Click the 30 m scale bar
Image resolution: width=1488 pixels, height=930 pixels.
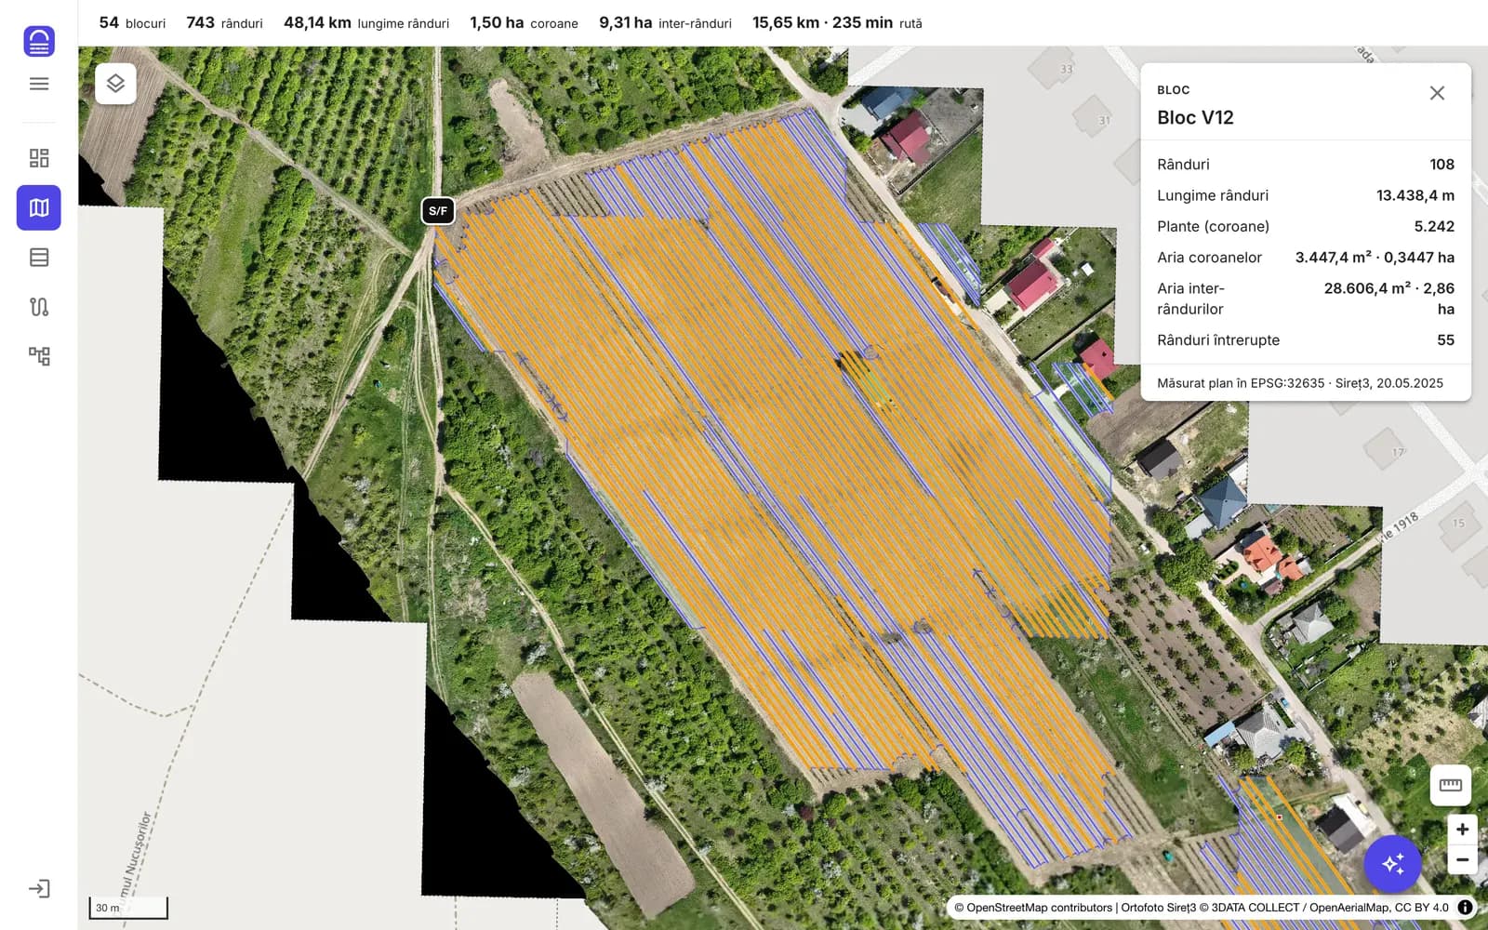click(x=128, y=908)
